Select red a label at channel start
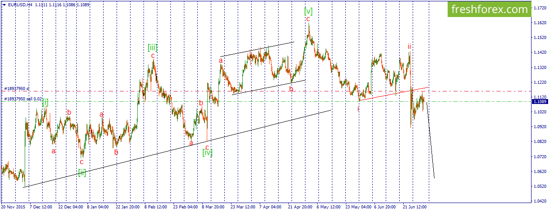 (x=221, y=60)
